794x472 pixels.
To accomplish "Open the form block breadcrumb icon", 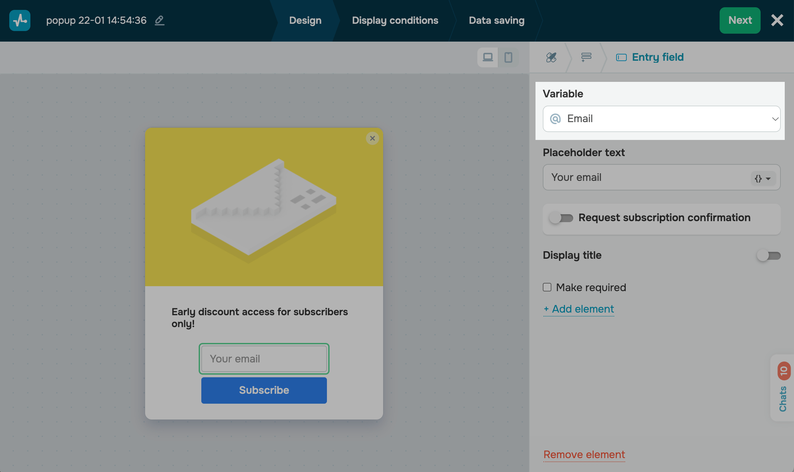I will pyautogui.click(x=586, y=57).
